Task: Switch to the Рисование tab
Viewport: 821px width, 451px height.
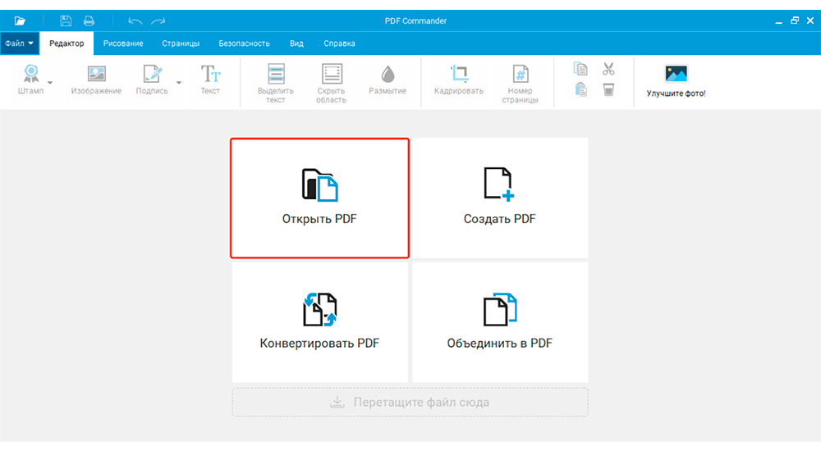Action: 123,43
